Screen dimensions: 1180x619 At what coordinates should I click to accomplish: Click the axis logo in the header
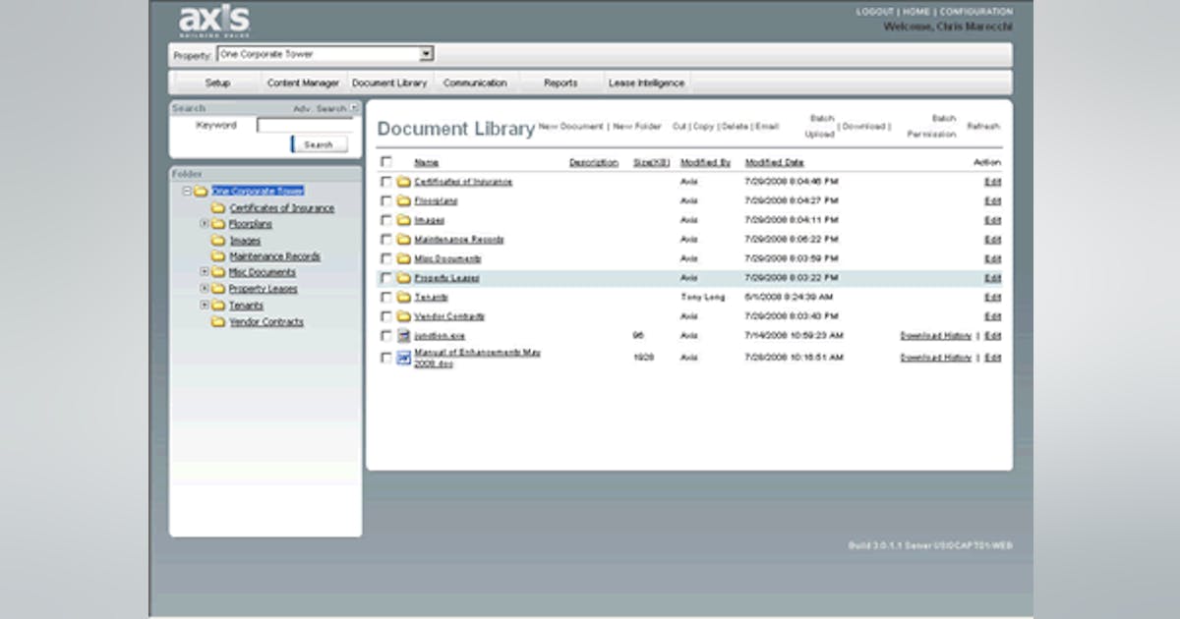point(214,22)
